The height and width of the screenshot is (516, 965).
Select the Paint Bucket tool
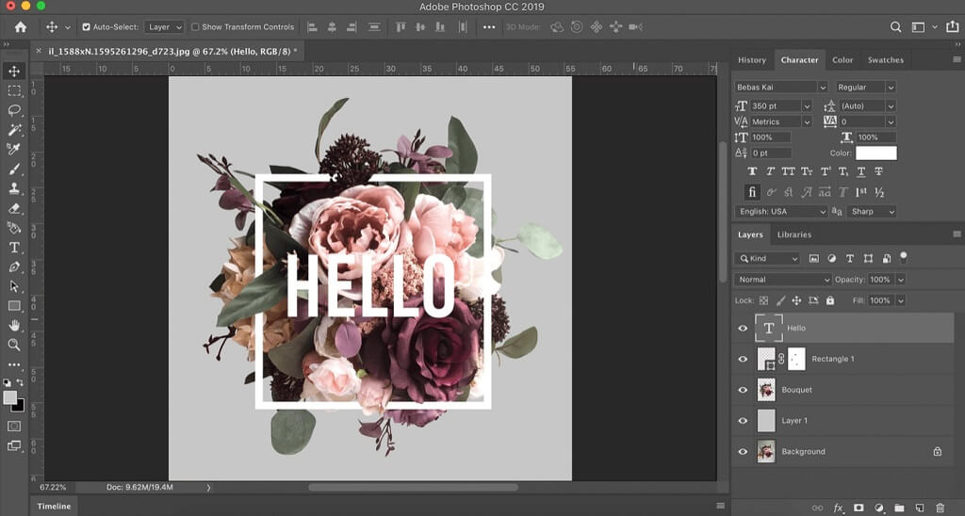point(14,228)
